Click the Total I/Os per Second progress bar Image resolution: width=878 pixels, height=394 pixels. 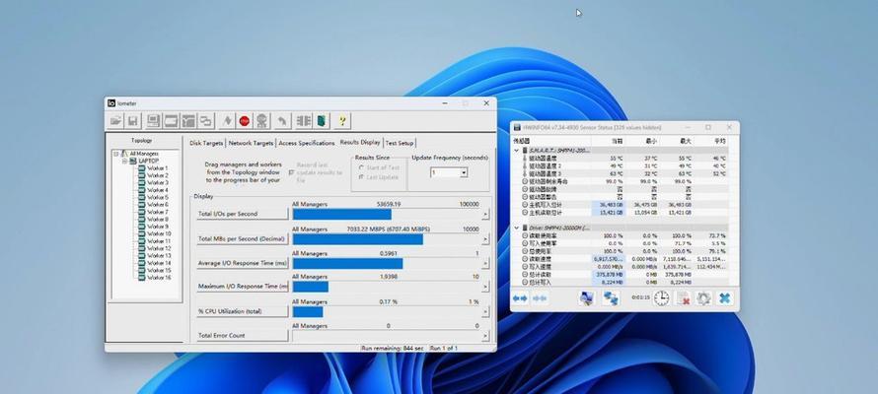click(x=386, y=214)
